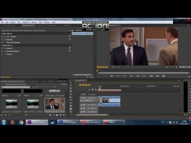Open the Window menu
Viewport: 191px width, 143px height.
[47, 22]
